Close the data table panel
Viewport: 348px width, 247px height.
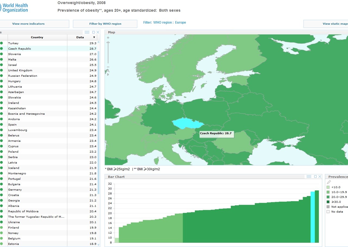click(98, 32)
